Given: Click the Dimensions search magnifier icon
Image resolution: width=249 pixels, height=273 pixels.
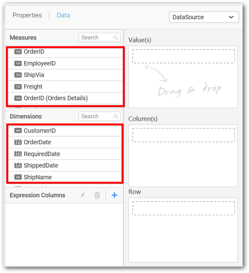Looking at the screenshot, I should pyautogui.click(x=116, y=116).
